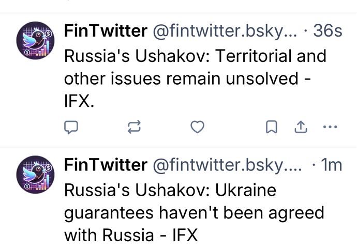The image size is (357, 251).
Task: Select the @fintwitter.bsky handle on the 1m post
Action: [x=227, y=165]
